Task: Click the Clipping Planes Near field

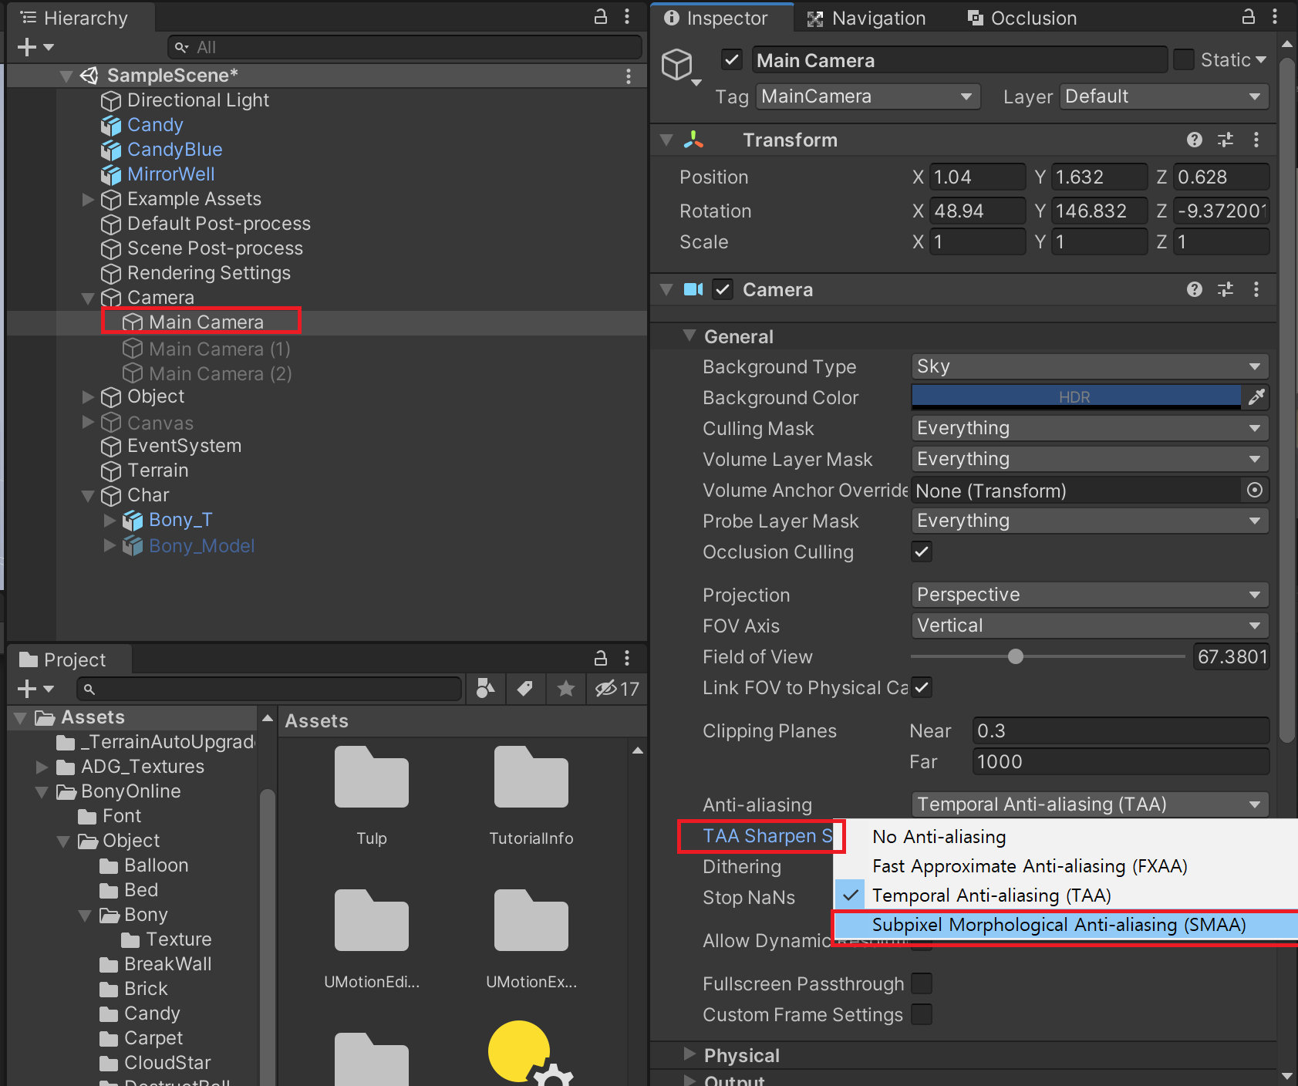Action: [1121, 730]
